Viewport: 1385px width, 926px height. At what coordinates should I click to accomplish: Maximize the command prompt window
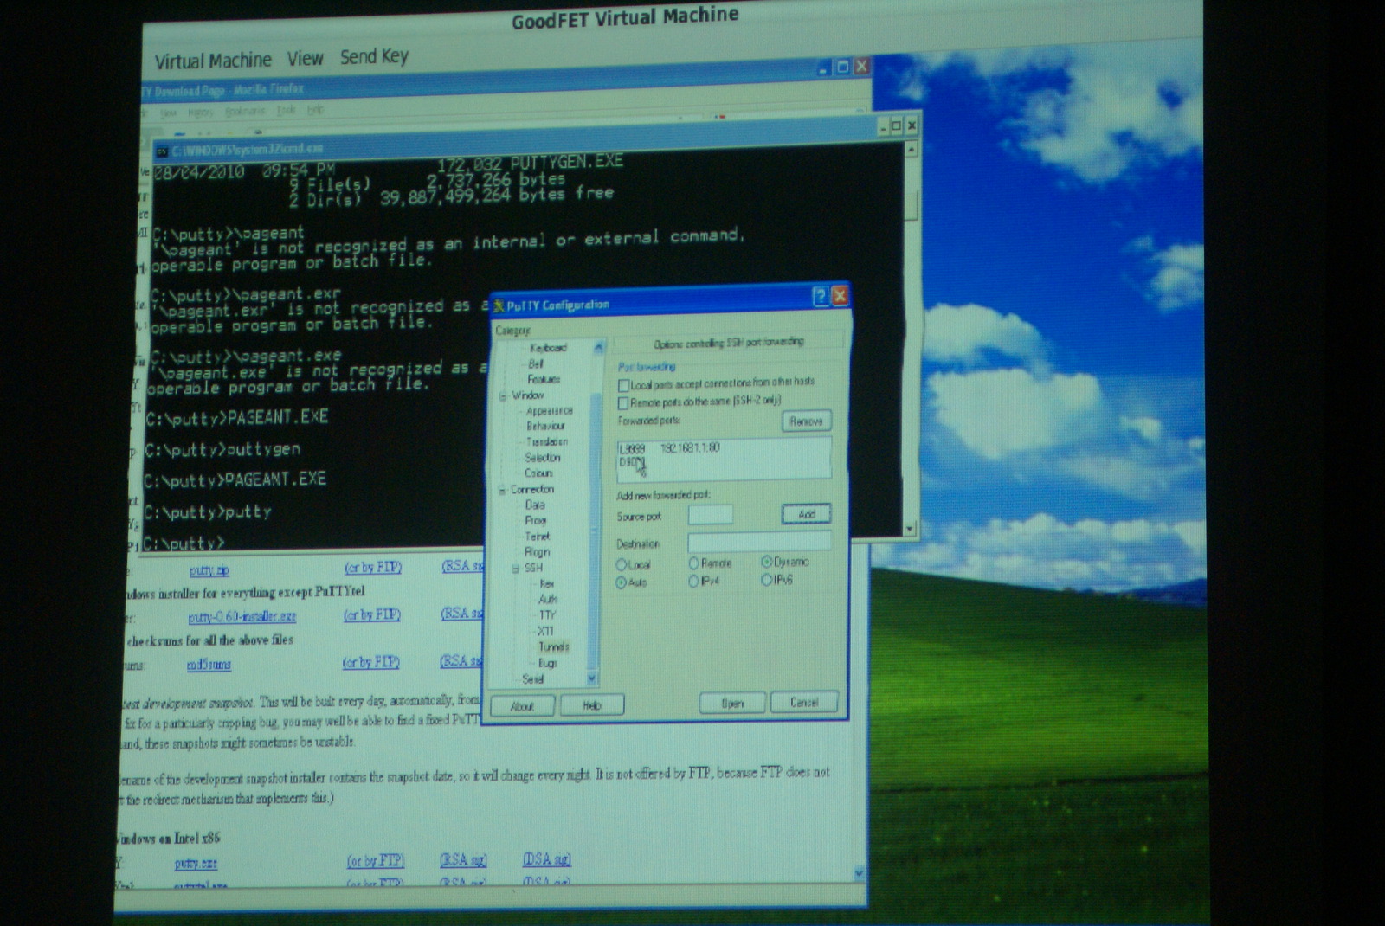[896, 126]
